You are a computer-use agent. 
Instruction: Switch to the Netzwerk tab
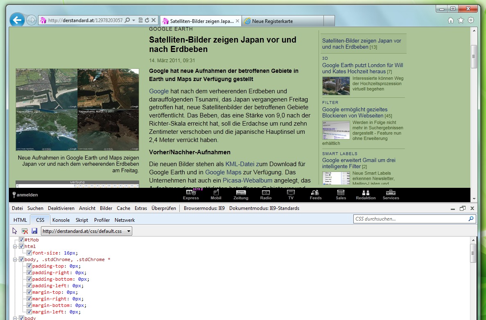pos(124,220)
